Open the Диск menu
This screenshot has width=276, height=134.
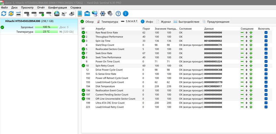[x=14, y=7]
